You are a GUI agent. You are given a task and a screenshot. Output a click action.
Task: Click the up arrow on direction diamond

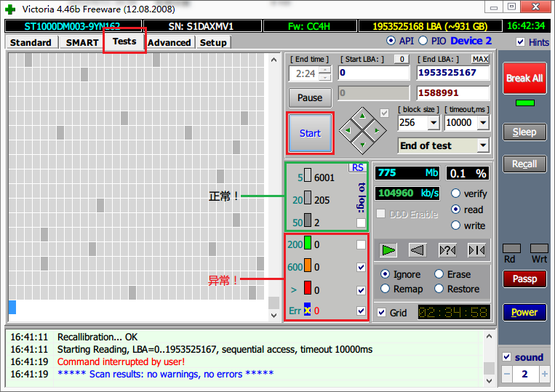point(362,116)
